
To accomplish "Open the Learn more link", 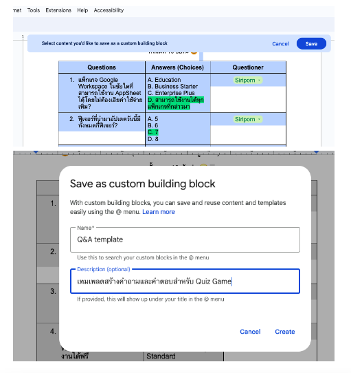I will (159, 212).
